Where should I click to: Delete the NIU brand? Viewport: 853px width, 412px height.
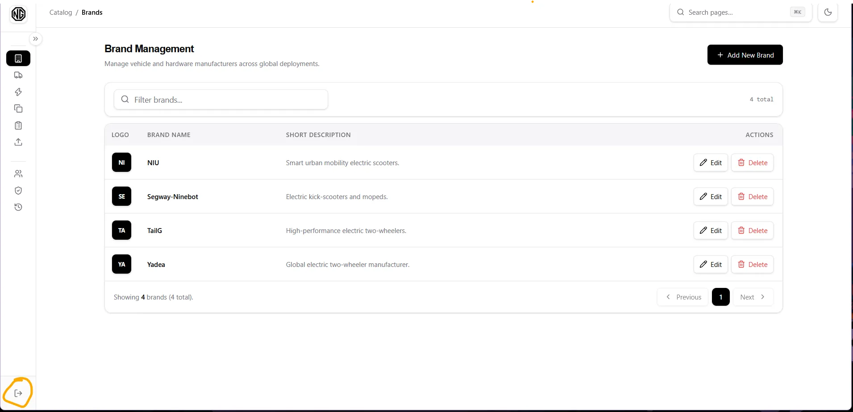752,162
